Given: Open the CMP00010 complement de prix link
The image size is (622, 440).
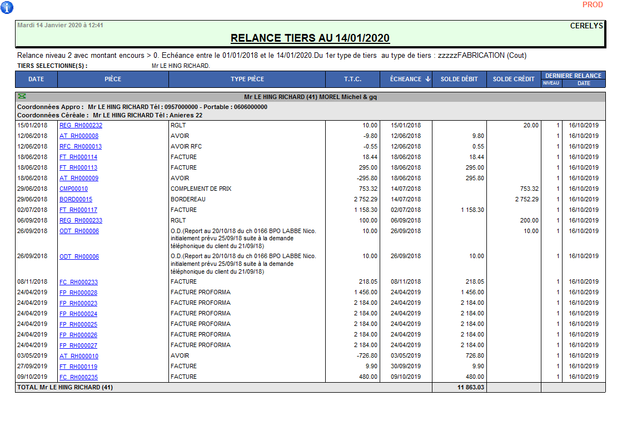Looking at the screenshot, I should (73, 189).
